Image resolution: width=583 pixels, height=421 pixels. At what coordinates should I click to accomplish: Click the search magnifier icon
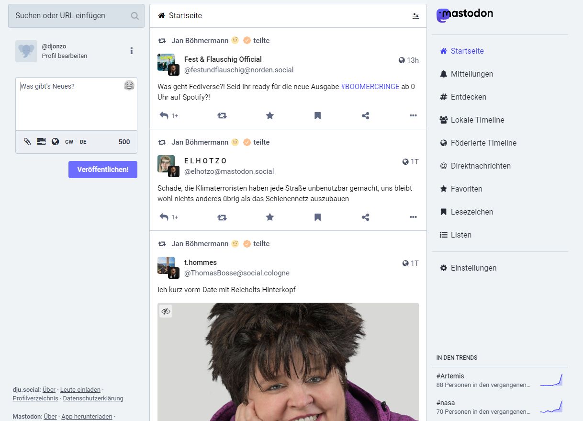[x=135, y=16]
